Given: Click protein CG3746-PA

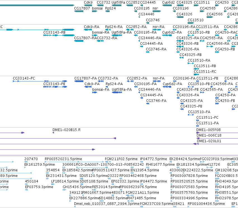Looking at the screenshot, I should (x=156, y=101).
